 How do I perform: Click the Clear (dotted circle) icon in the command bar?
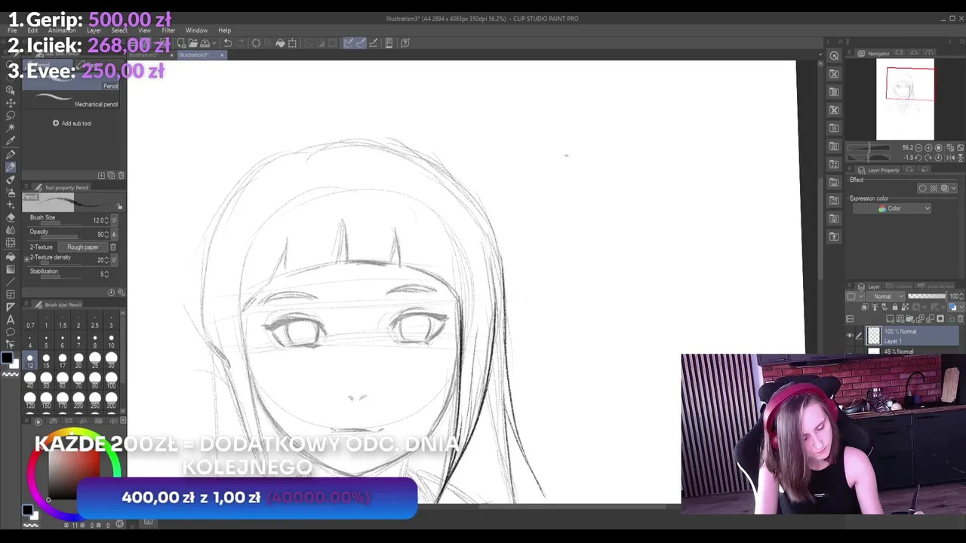256,43
